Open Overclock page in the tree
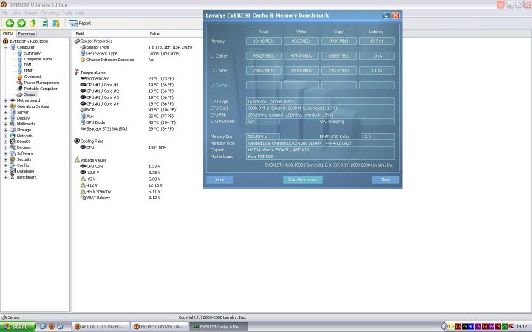532x332 pixels. [x=33, y=77]
